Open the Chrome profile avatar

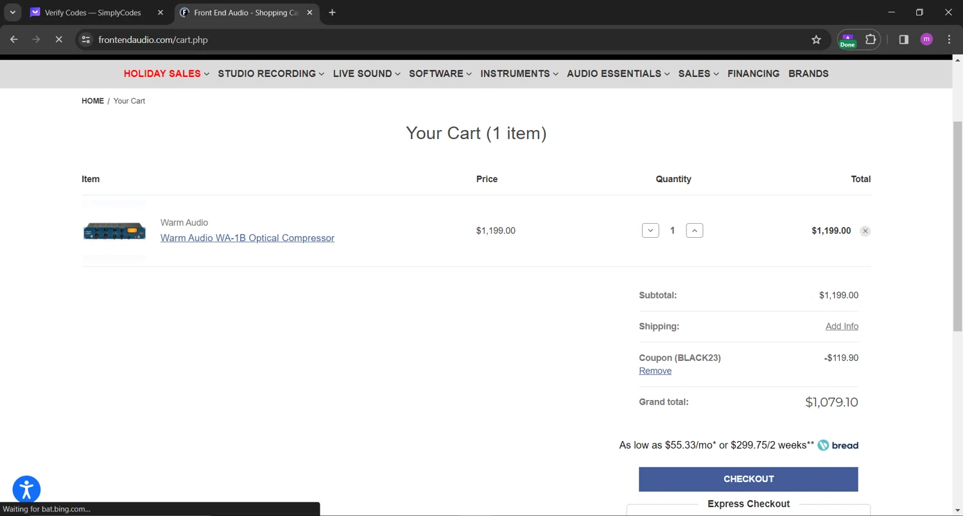[926, 40]
